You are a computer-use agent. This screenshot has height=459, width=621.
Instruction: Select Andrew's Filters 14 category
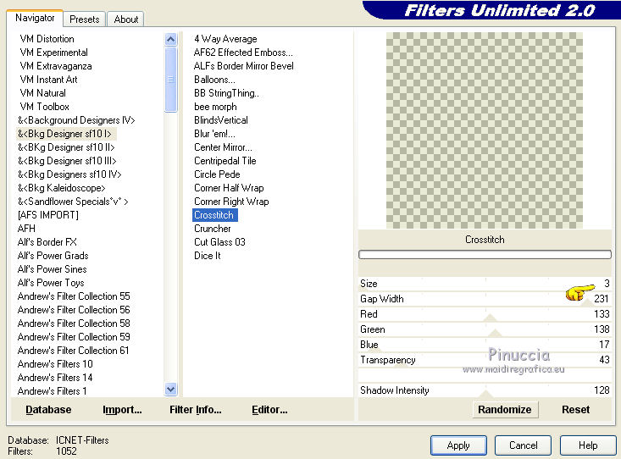(55, 378)
